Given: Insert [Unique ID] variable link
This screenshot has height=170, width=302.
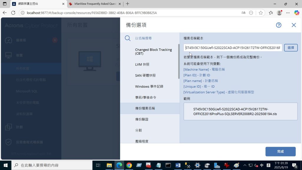Looking at the screenshot, I should pos(192,86).
